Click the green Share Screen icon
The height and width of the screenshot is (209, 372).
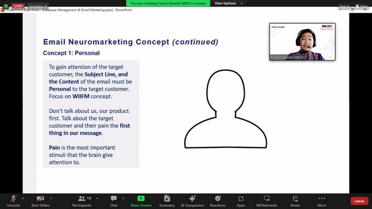coord(141,199)
